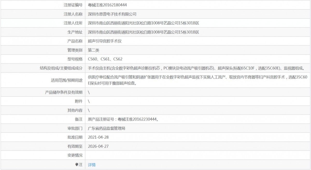Select expiry date 2026-04-27
The width and height of the screenshot is (311, 170).
(98, 147)
